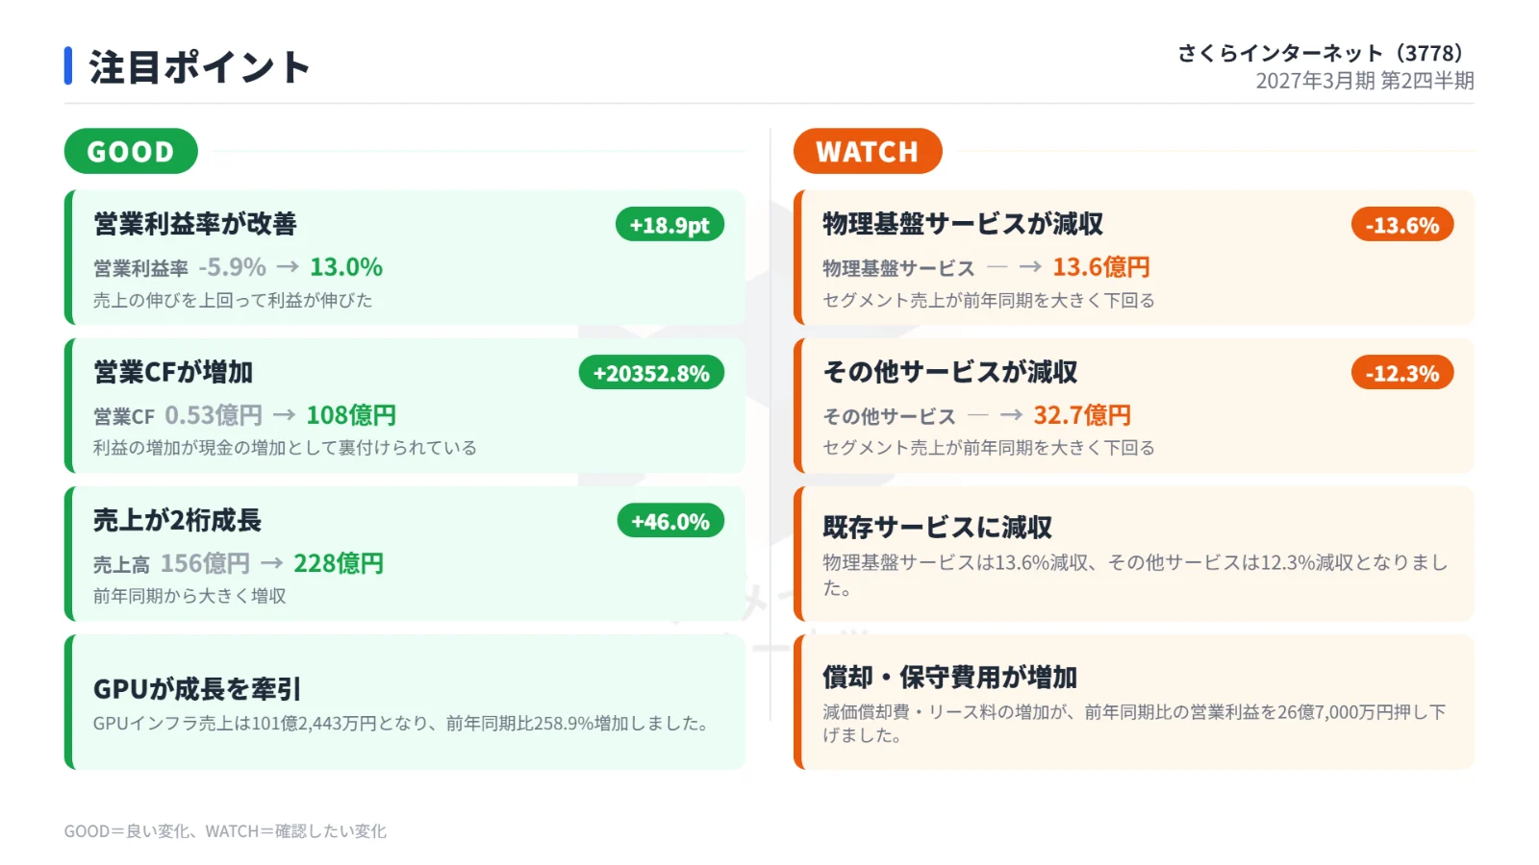Click the orange WATCH section badge
Image resolution: width=1539 pixels, height=865 pixels.
pos(868,151)
